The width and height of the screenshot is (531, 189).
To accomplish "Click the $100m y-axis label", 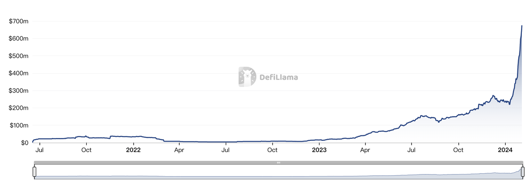I will click(19, 126).
